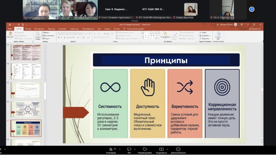Click the Поделиться share screen icon

(161, 149)
